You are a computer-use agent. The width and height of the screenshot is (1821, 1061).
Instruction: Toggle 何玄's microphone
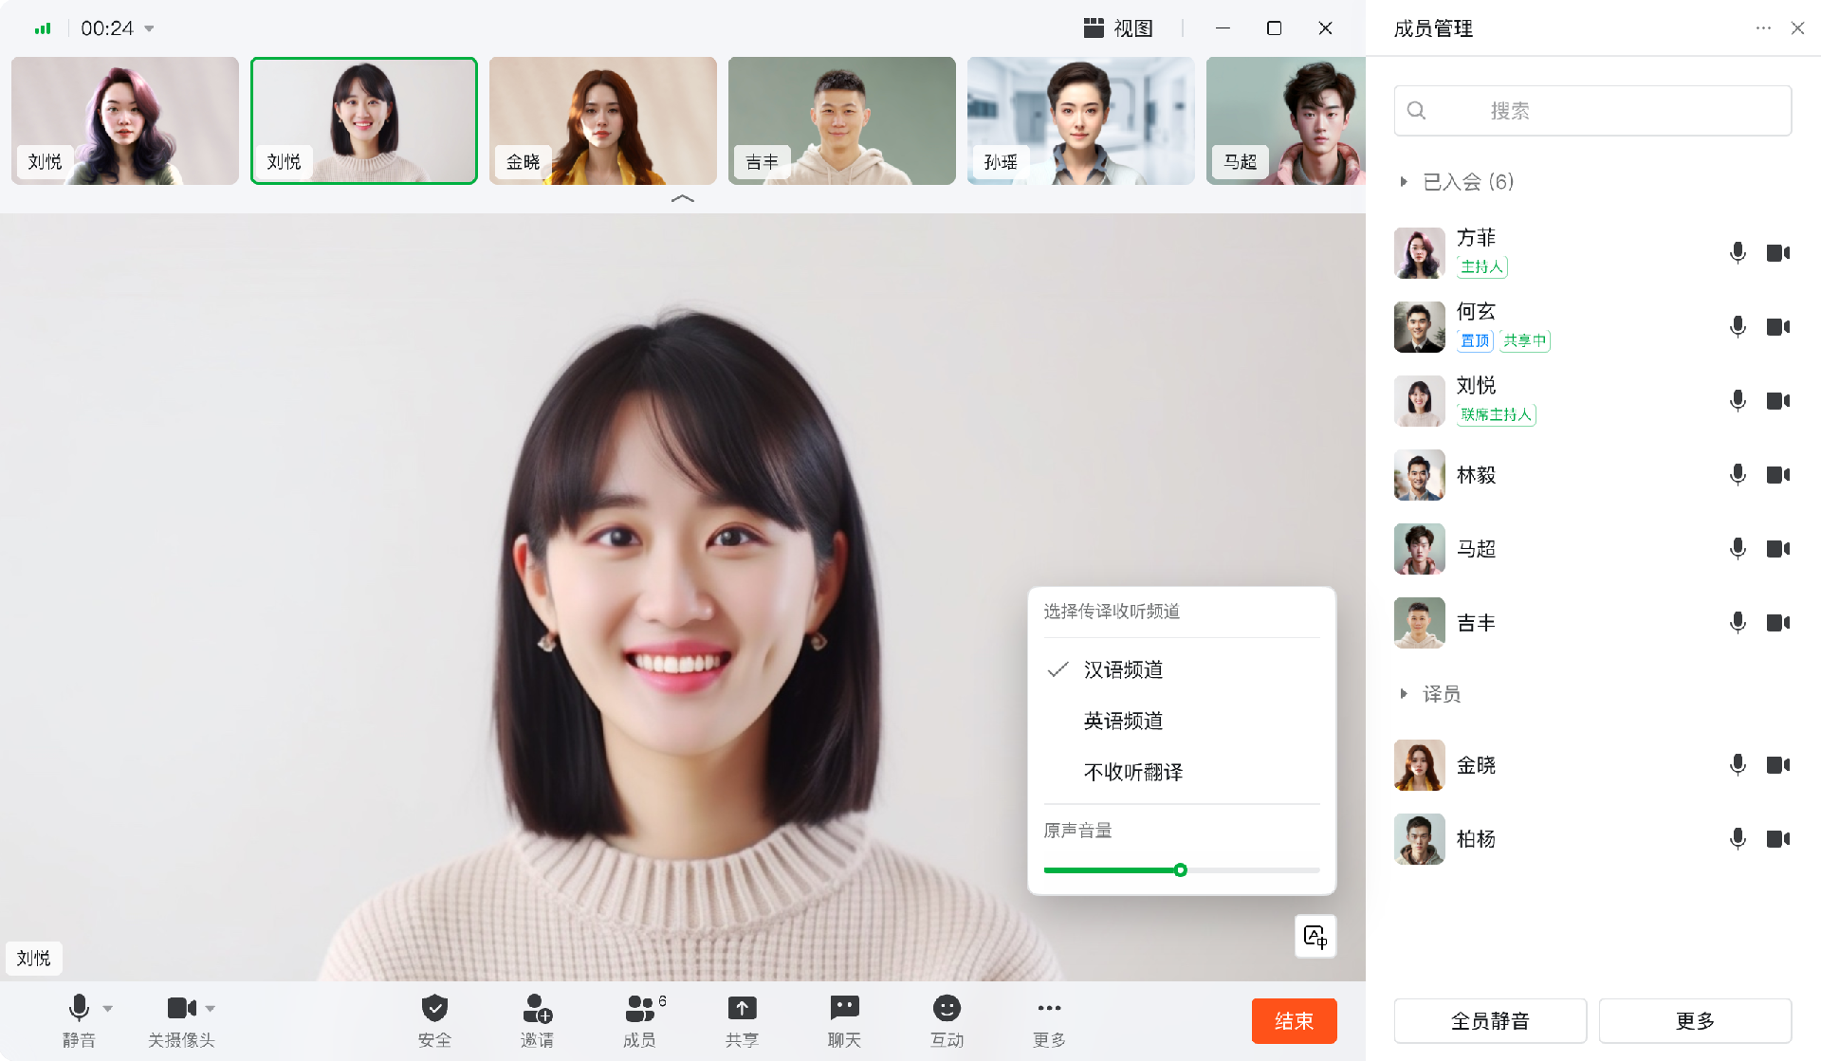(1738, 326)
